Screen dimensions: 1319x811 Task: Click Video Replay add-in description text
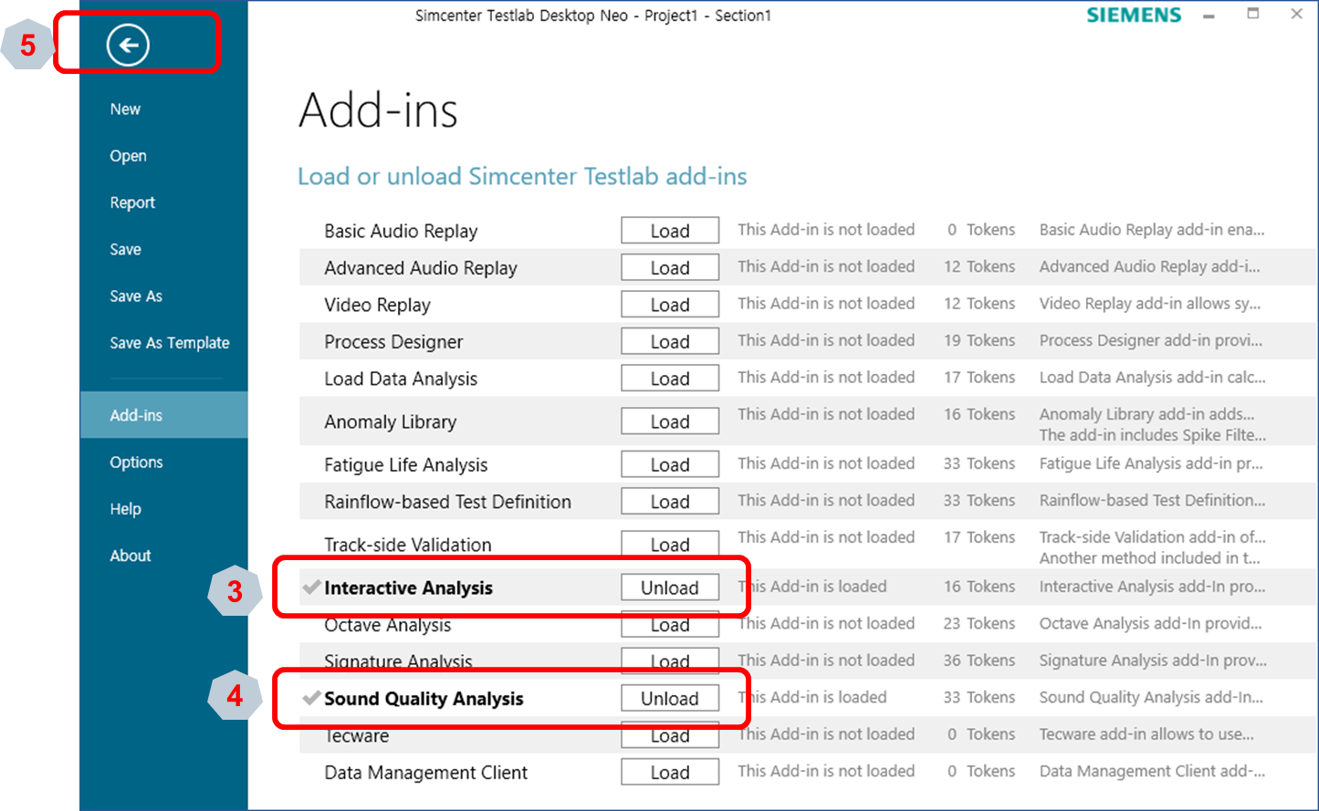(x=1150, y=304)
